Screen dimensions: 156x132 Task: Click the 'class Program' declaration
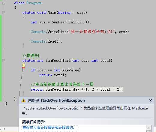(28, 3)
